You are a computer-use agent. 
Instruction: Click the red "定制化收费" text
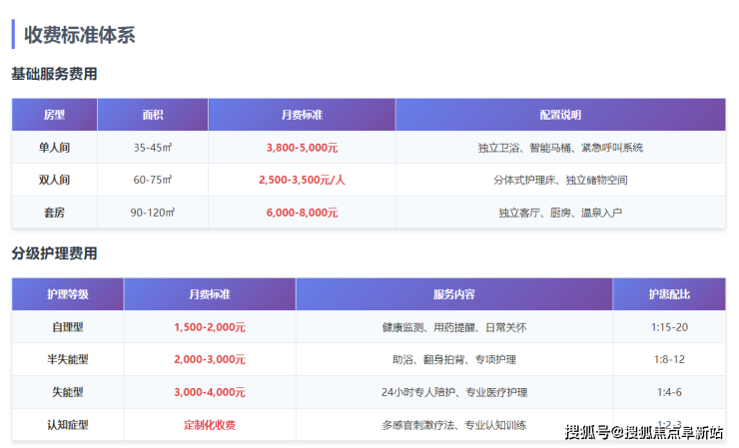point(210,424)
